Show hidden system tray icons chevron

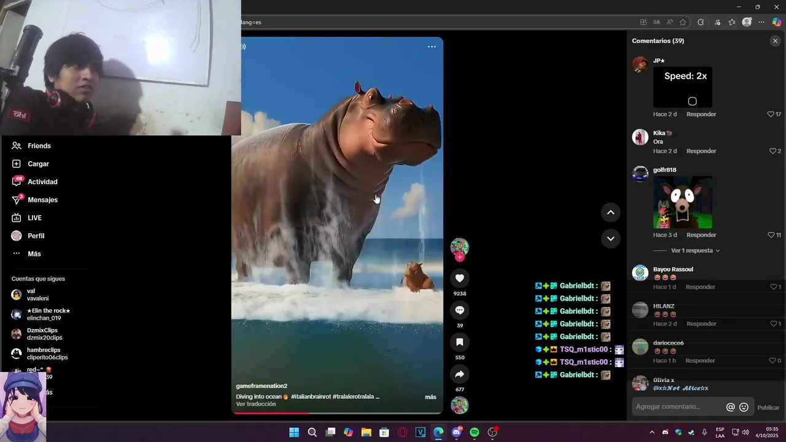click(x=652, y=432)
